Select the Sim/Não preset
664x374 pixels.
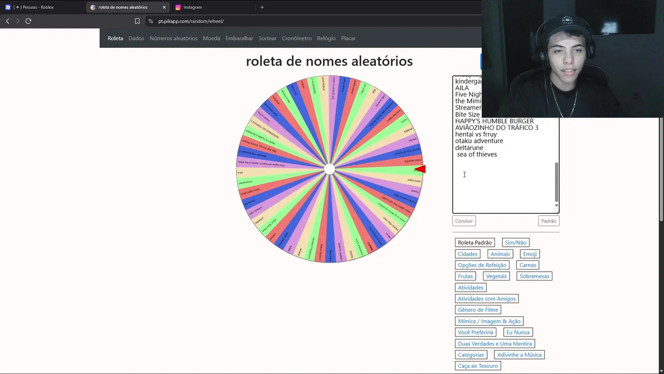(516, 243)
